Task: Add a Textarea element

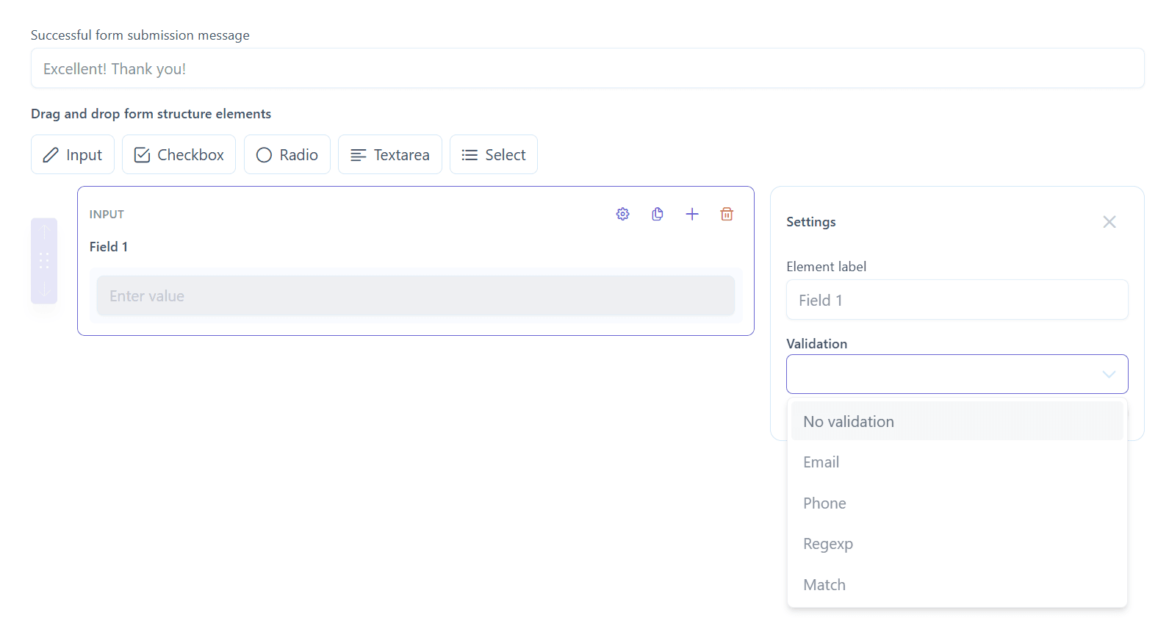Action: tap(390, 154)
